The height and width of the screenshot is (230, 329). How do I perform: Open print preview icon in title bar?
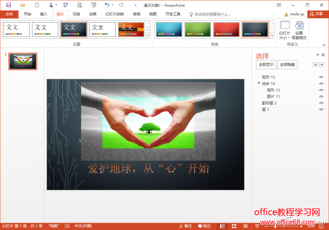click(x=80, y=5)
